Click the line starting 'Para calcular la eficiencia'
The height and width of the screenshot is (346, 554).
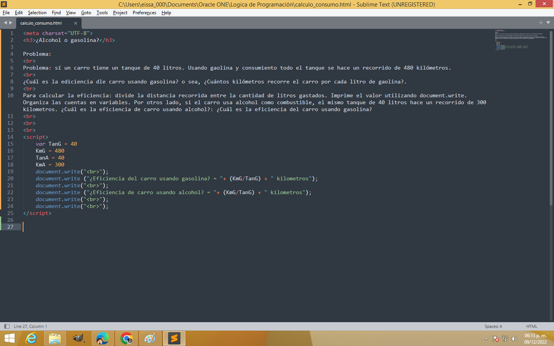pos(255,102)
